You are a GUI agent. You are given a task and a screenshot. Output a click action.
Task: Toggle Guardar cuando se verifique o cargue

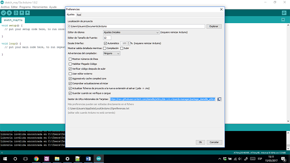(x=70, y=93)
